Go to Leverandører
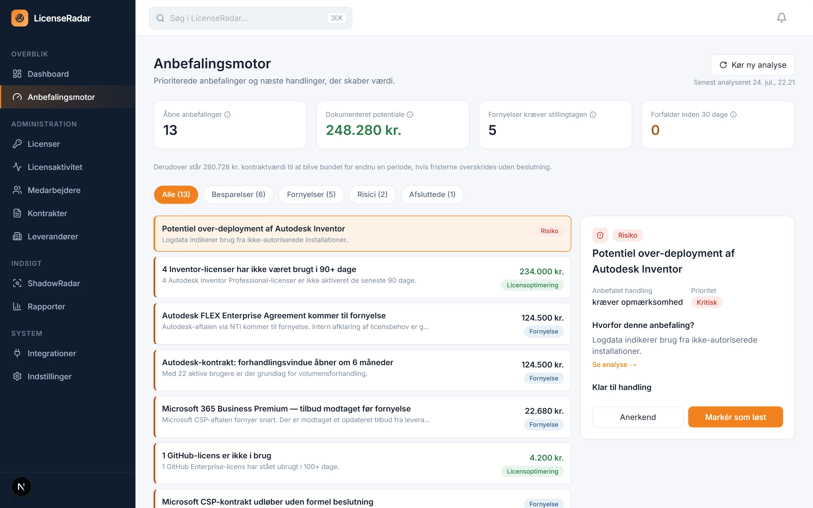 pyautogui.click(x=68, y=237)
